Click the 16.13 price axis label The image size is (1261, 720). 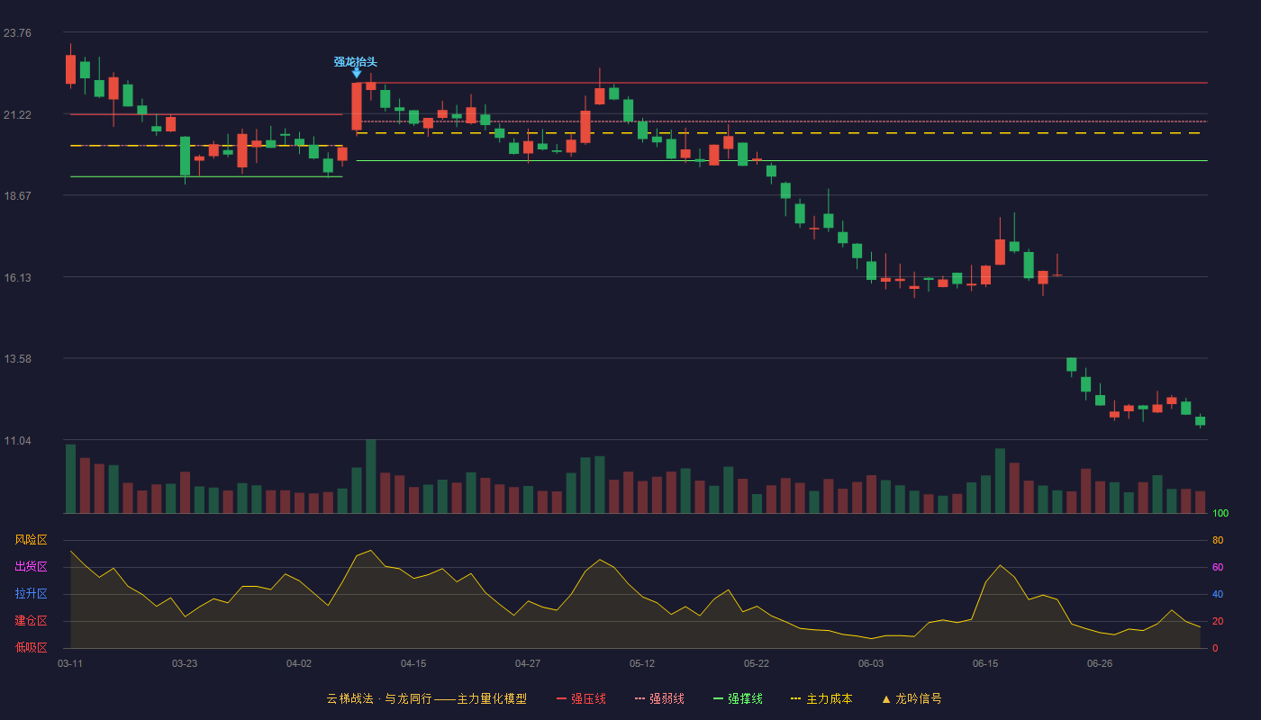17,278
